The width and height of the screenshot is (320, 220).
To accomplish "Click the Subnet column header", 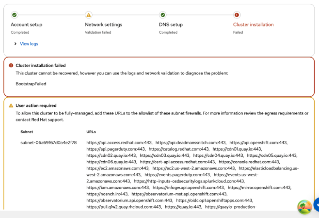I will (27, 132).
